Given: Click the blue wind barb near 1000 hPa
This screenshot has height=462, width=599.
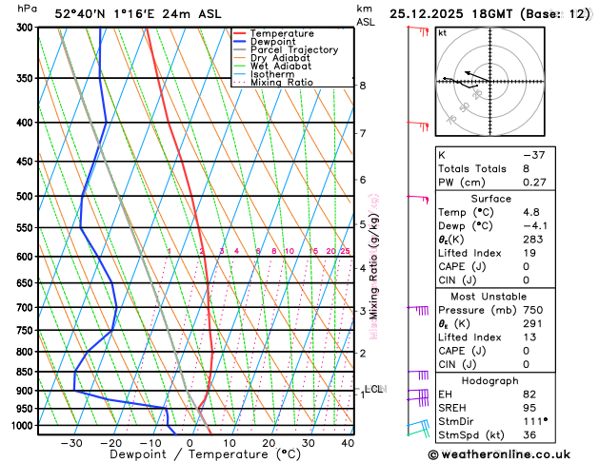Looking at the screenshot, I should (x=418, y=424).
